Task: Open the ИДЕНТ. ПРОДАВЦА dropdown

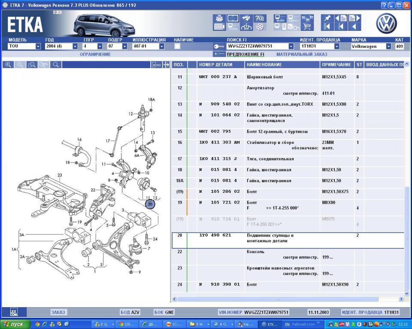Action: click(336, 46)
